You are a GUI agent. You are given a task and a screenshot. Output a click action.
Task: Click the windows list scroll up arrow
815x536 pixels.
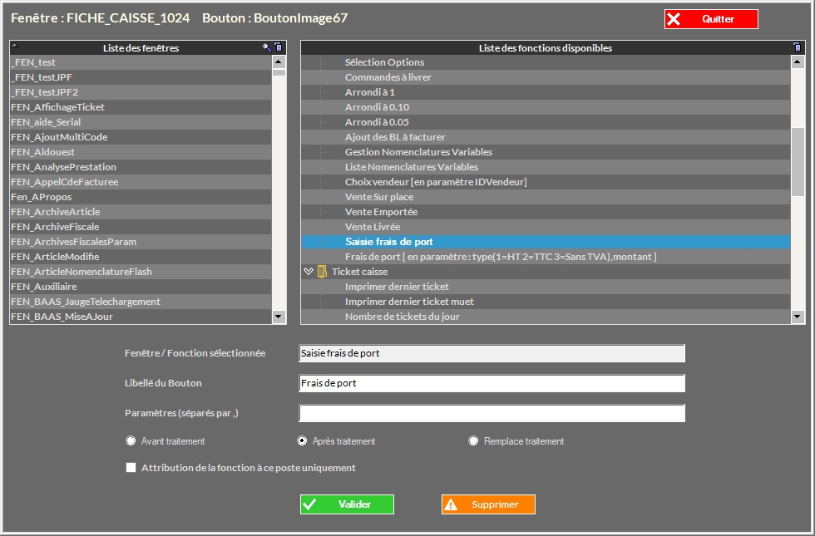click(279, 61)
